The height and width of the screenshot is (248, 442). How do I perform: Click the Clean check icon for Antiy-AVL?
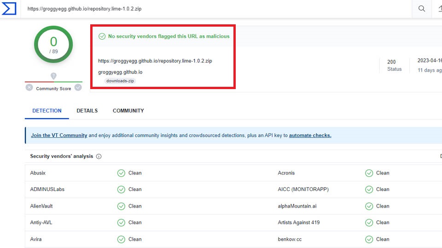(121, 223)
